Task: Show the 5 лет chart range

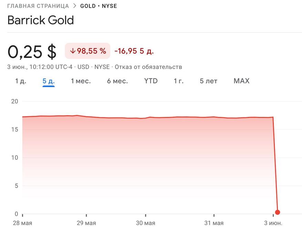Action: (209, 81)
